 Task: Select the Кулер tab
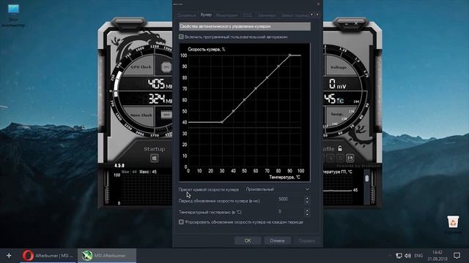[x=206, y=15]
